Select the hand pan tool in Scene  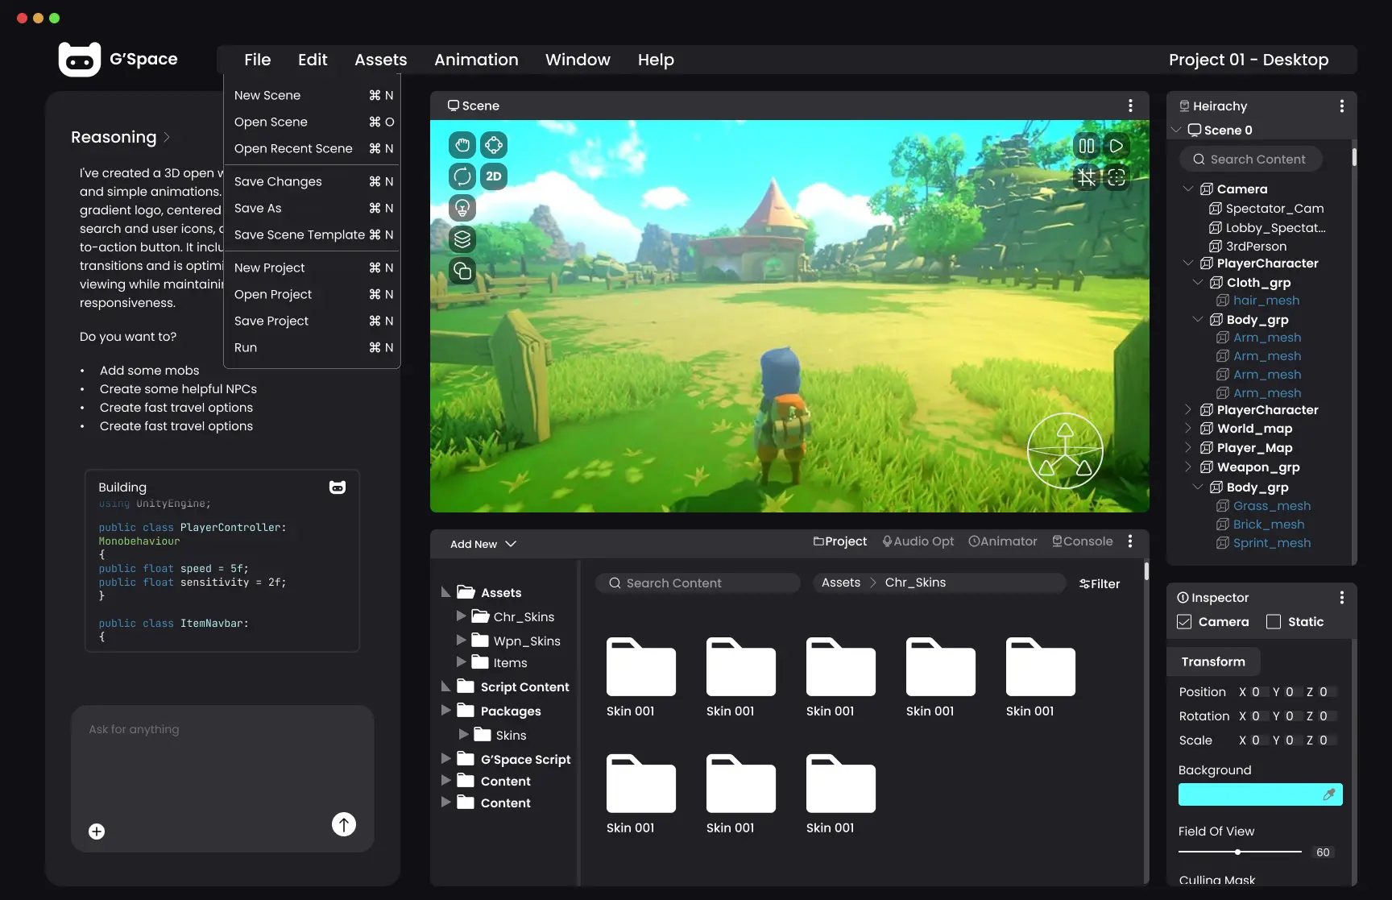click(462, 145)
